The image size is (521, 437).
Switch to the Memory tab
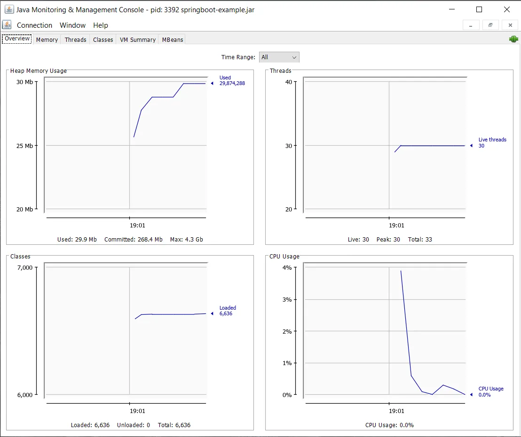47,39
